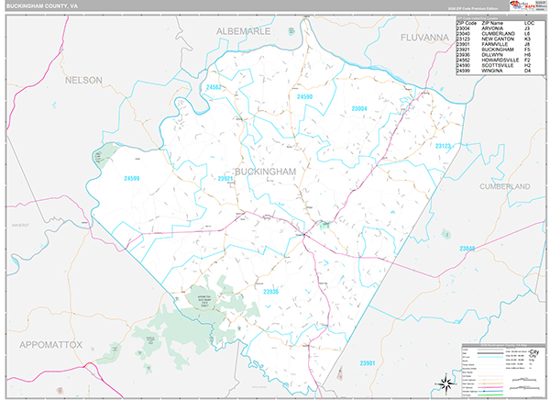Click the BUCKINGHAM COUNTY, VA title
Image resolution: width=550 pixels, height=400 pixels.
43,6
